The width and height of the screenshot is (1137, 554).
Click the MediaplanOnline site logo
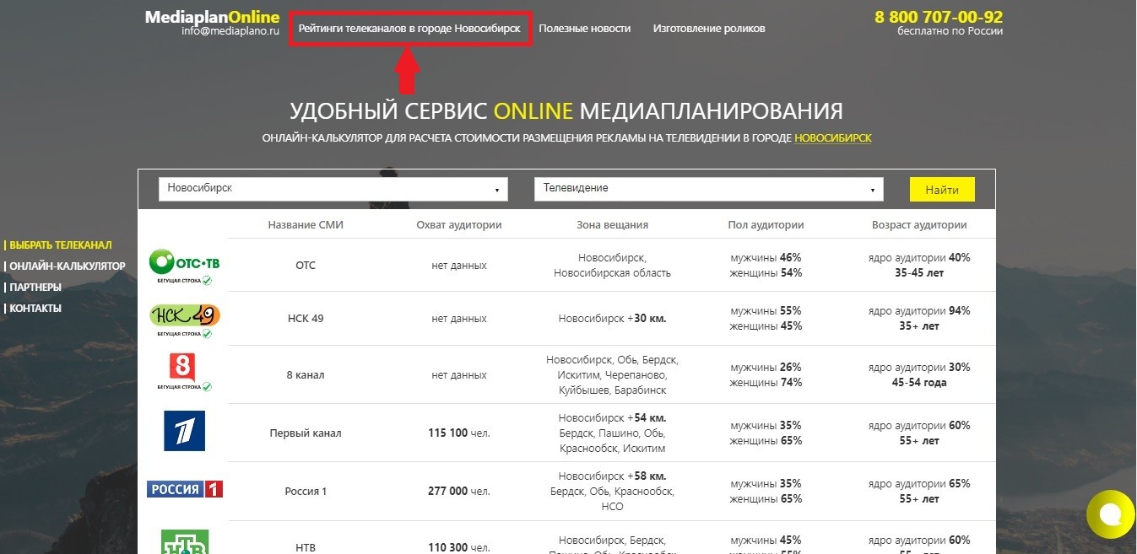point(212,17)
